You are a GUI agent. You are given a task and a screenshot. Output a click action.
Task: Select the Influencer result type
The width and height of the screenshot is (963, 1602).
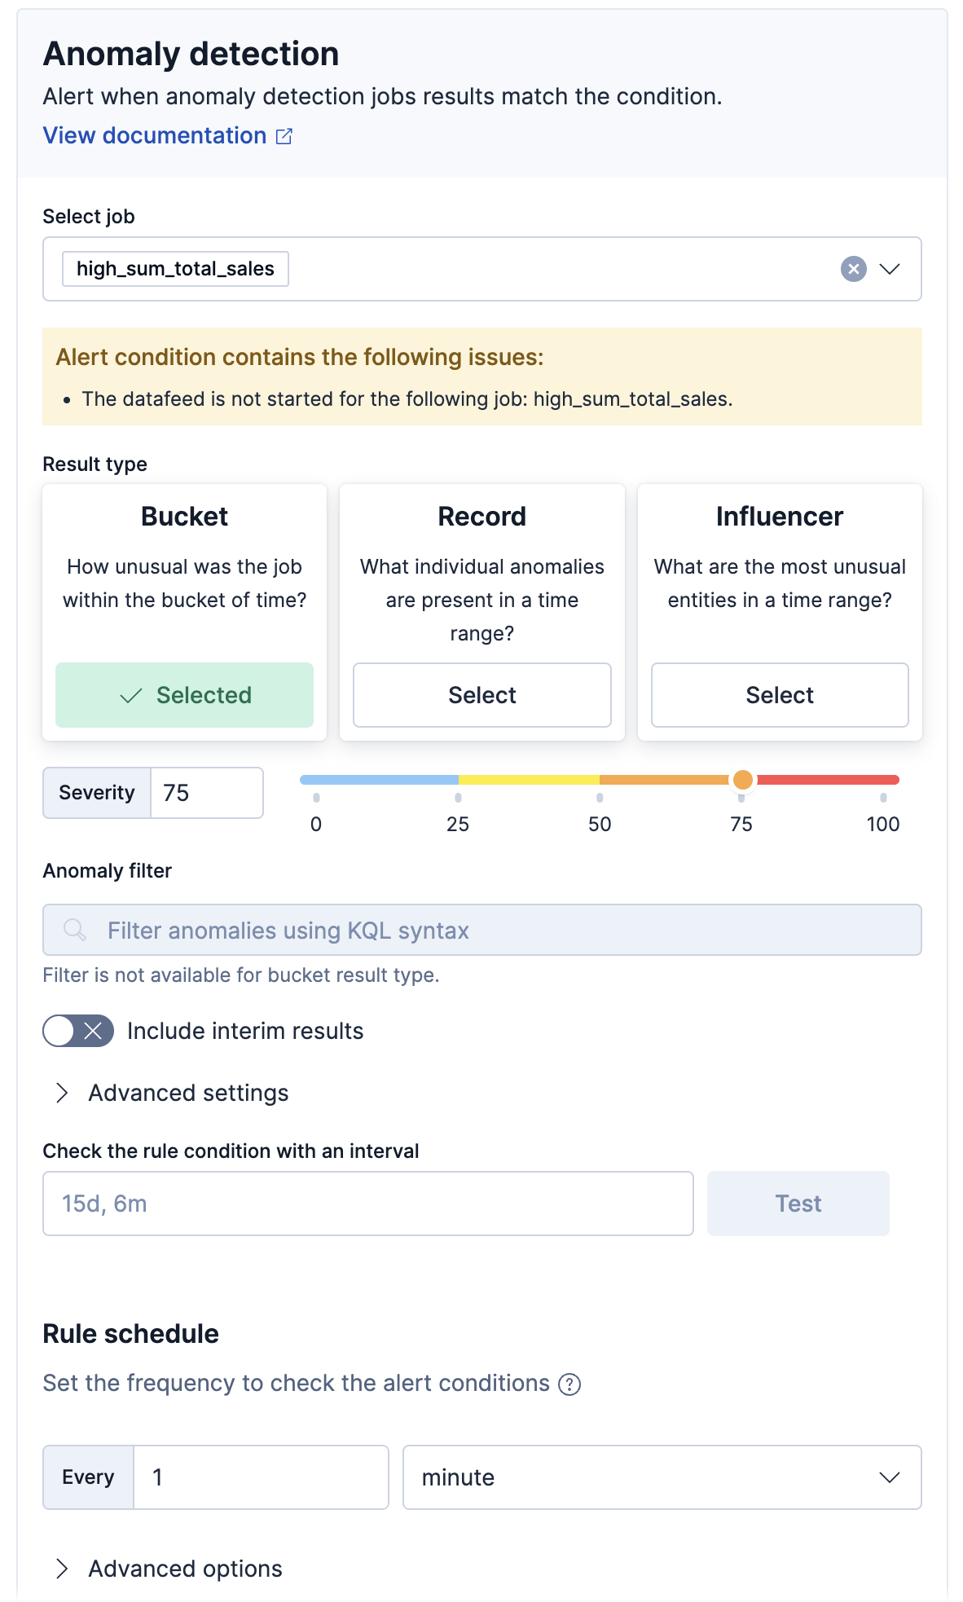point(779,694)
